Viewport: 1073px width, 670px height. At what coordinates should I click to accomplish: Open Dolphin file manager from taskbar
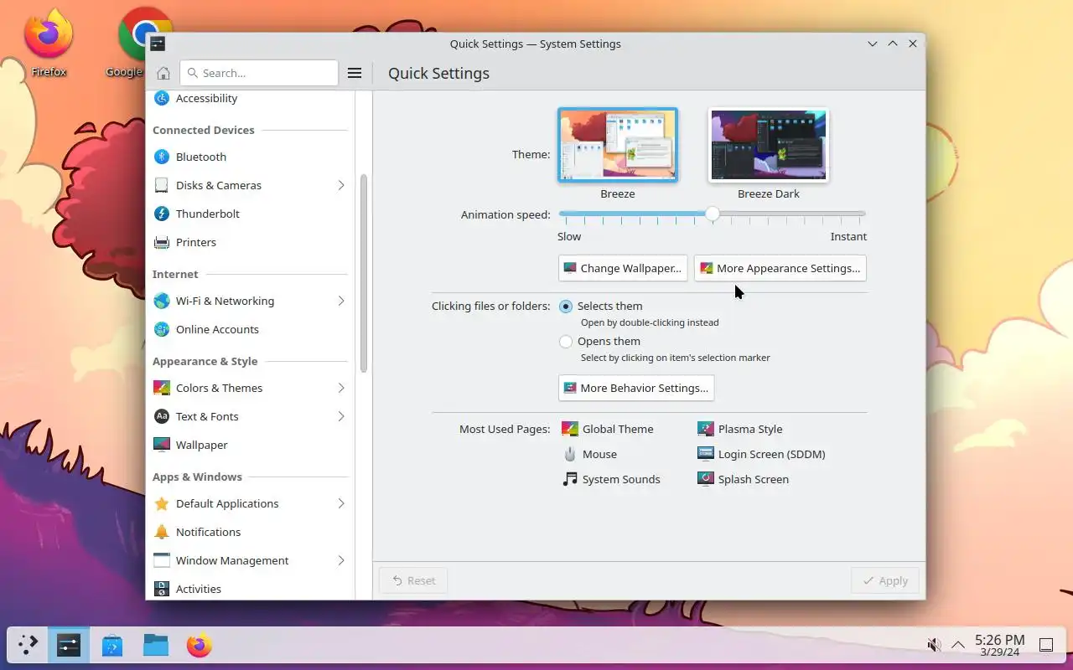tap(156, 645)
